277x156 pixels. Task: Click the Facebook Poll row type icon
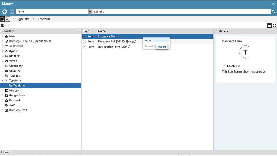pos(85,42)
